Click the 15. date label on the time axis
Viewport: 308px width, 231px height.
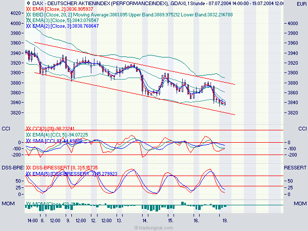tap(170, 221)
